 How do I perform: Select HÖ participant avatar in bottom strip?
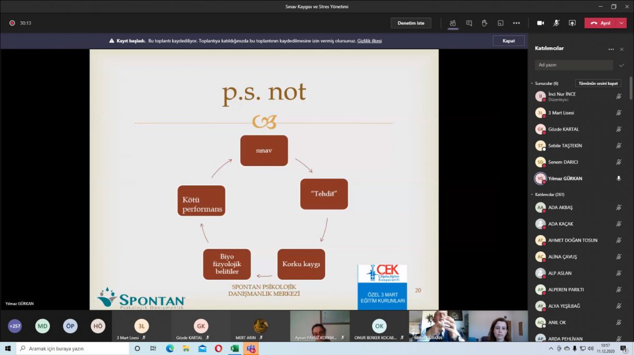(98, 326)
